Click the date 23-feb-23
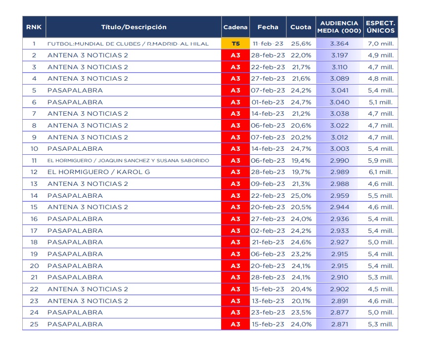The height and width of the screenshot is (358, 426). click(x=268, y=313)
